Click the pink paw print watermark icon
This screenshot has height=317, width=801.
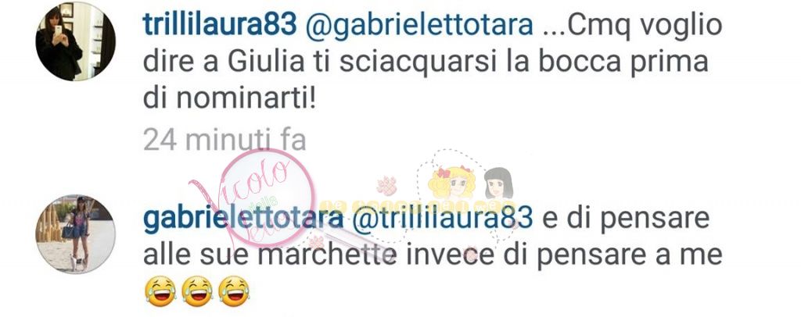pyautogui.click(x=386, y=186)
